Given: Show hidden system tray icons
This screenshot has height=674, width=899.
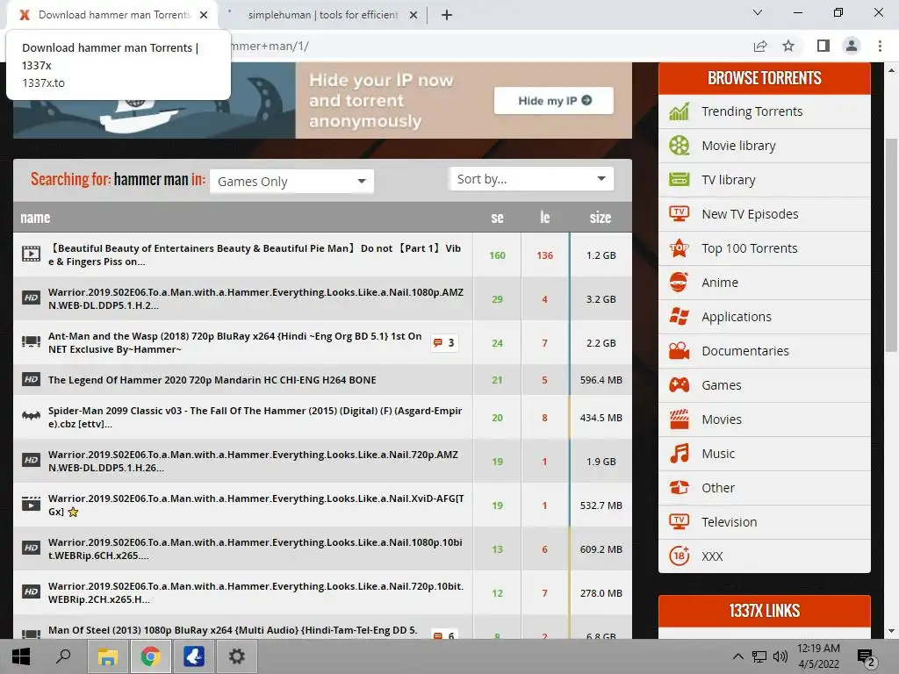Looking at the screenshot, I should pyautogui.click(x=738, y=656).
